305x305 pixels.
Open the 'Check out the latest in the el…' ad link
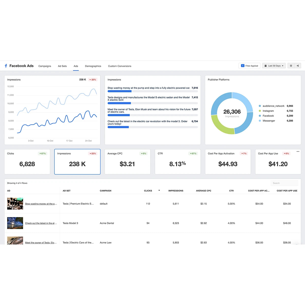41,223
